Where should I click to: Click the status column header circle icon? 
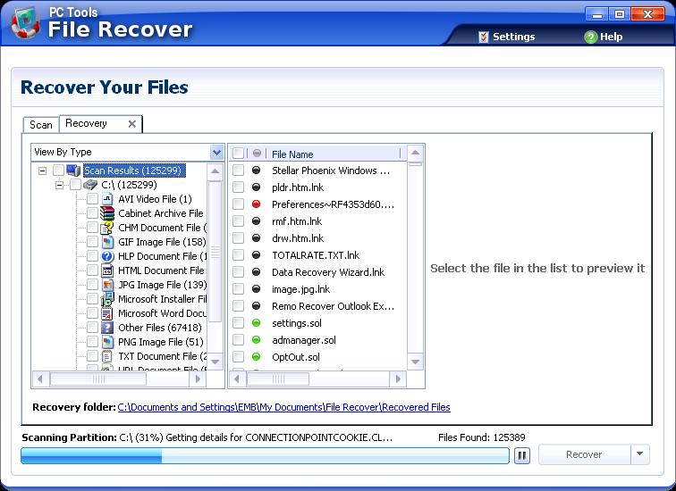point(257,154)
